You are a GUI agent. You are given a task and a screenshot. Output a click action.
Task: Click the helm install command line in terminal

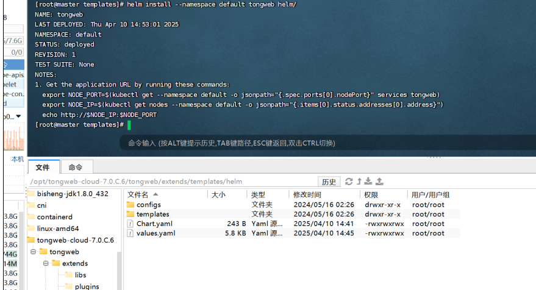coord(166,4)
